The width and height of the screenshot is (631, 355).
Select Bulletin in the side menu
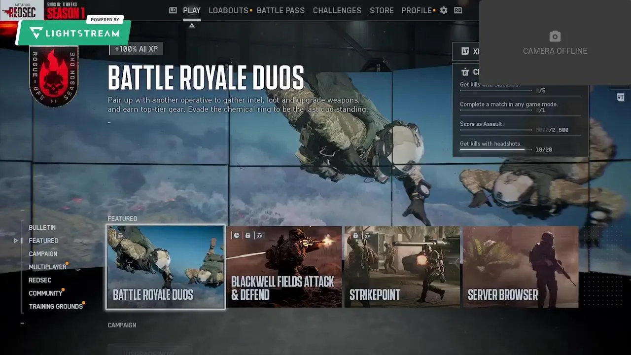[x=42, y=227]
